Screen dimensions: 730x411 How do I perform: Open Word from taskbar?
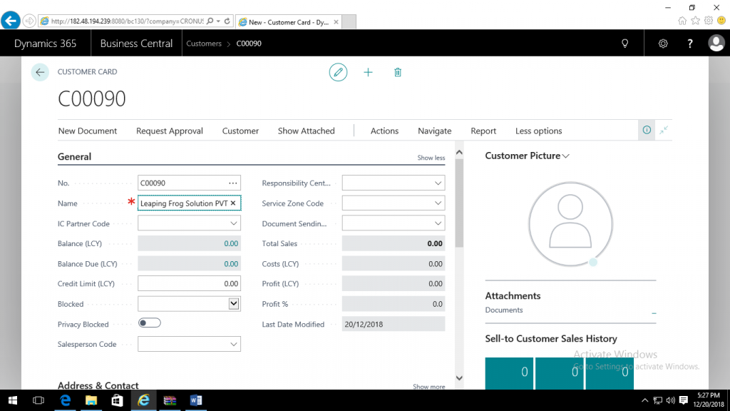point(196,400)
